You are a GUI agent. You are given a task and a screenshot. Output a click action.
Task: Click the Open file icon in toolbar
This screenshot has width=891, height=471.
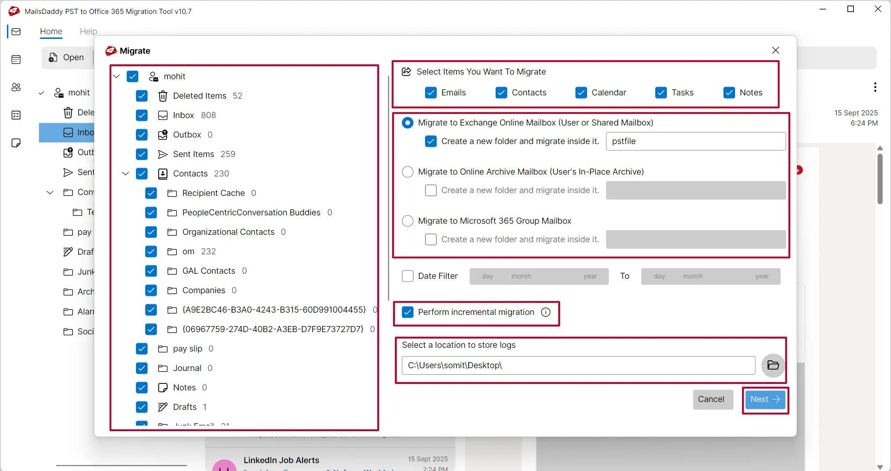(x=53, y=57)
